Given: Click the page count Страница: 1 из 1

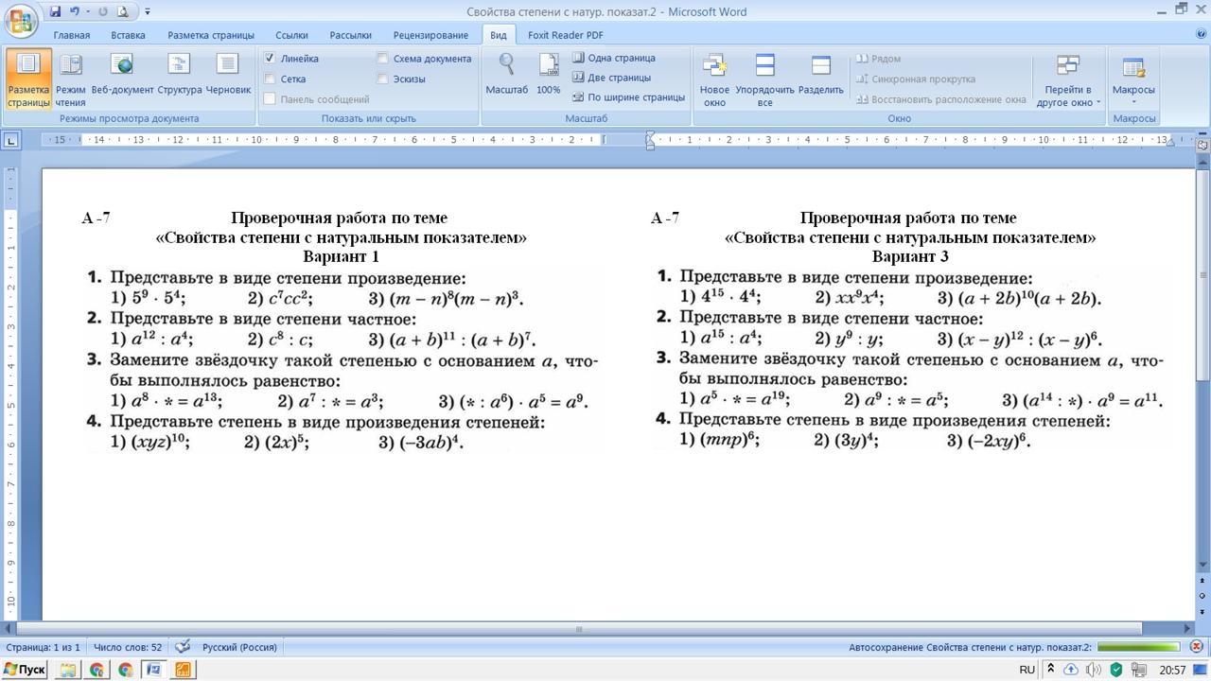Looking at the screenshot, I should [x=43, y=647].
